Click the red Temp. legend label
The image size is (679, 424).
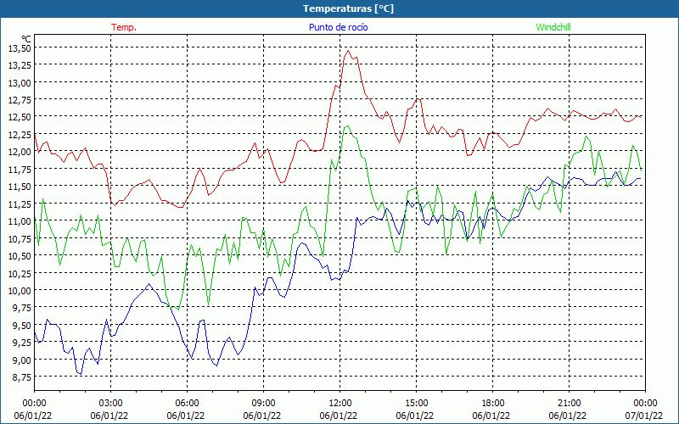pos(124,27)
